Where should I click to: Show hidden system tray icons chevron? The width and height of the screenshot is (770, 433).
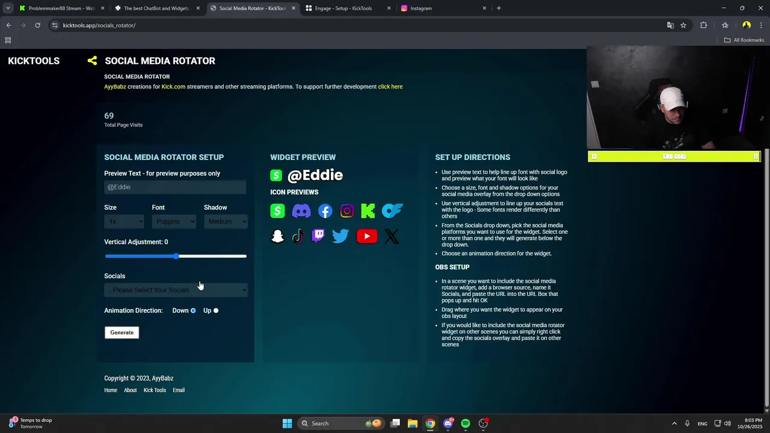point(674,423)
